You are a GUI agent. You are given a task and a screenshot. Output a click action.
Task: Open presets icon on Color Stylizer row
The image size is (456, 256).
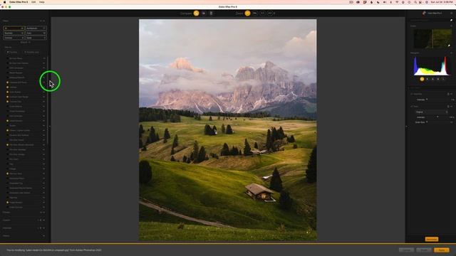44,92
